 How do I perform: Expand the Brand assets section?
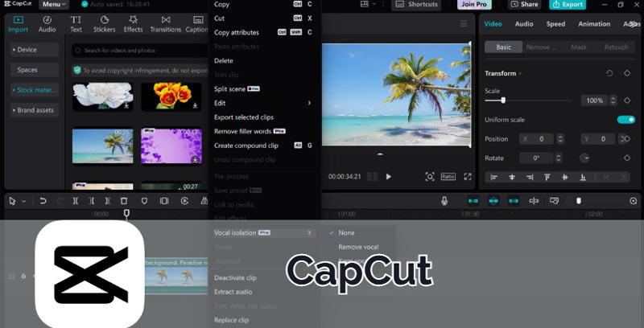(x=35, y=110)
